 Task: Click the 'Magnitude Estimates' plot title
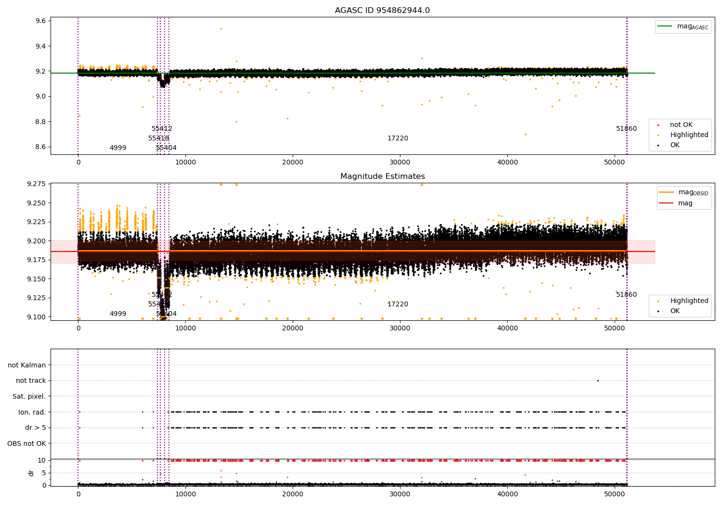(382, 177)
